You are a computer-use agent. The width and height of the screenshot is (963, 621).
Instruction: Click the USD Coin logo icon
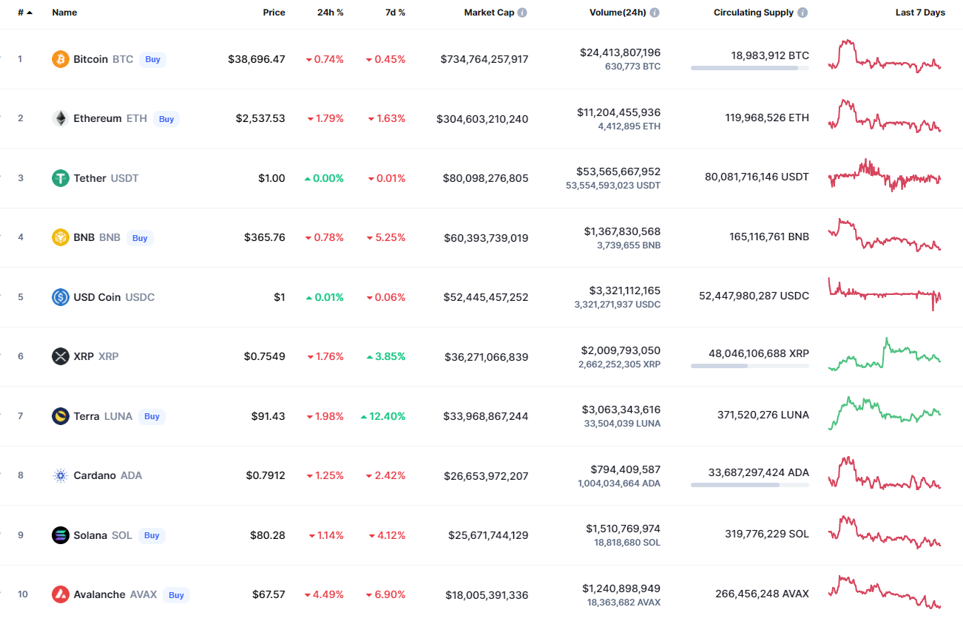(x=61, y=297)
